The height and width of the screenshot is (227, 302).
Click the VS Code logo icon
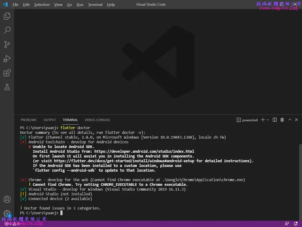pos(5,4)
